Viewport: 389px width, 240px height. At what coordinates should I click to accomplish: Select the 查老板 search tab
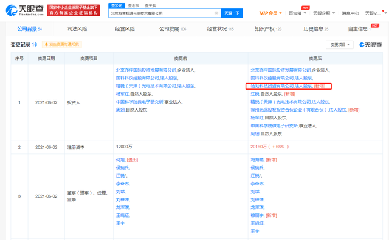[134, 5]
